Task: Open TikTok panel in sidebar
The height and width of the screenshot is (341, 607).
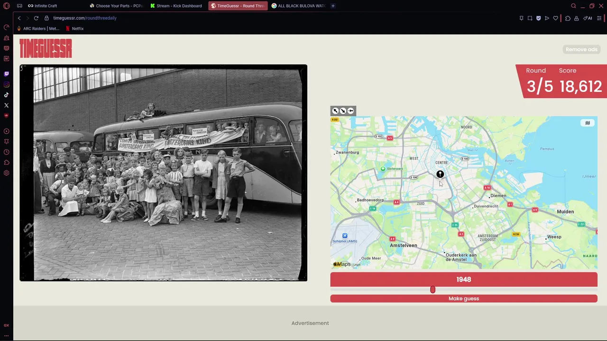Action: 6,95
